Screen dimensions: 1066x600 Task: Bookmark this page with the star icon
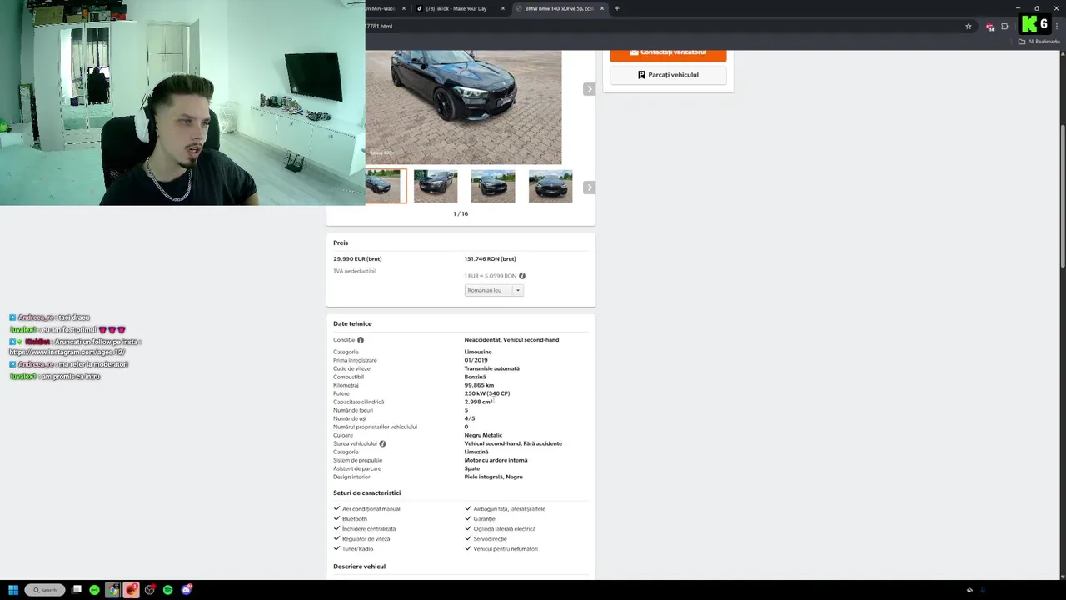(x=968, y=27)
